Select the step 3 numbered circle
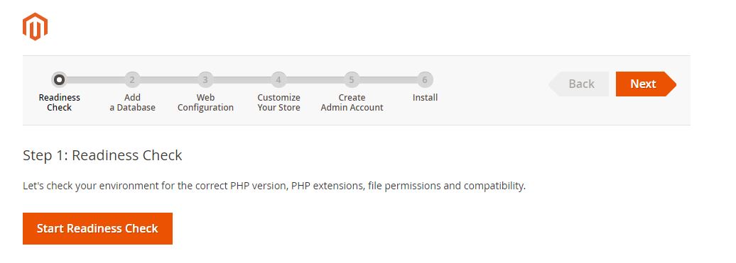 point(205,80)
